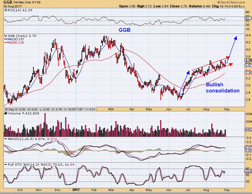
Task: Click the small icon beside RSI(14) label
Action: tap(5, 10)
